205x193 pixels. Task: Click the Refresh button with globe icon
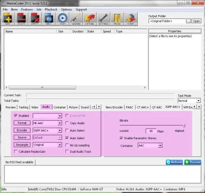[x=175, y=162]
